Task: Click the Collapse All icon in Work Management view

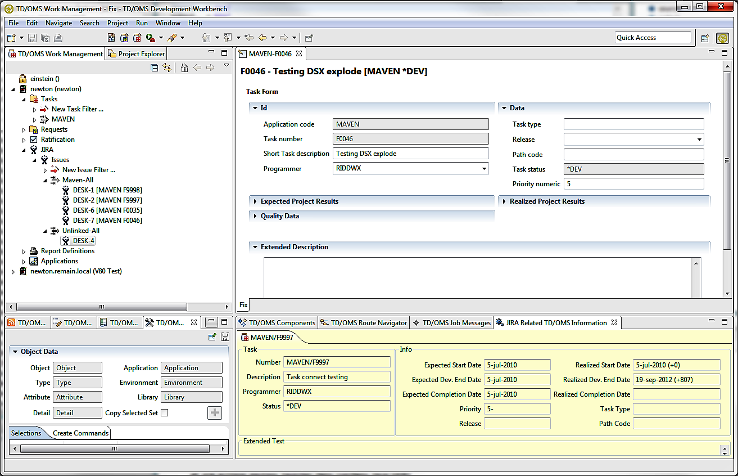Action: (x=154, y=67)
